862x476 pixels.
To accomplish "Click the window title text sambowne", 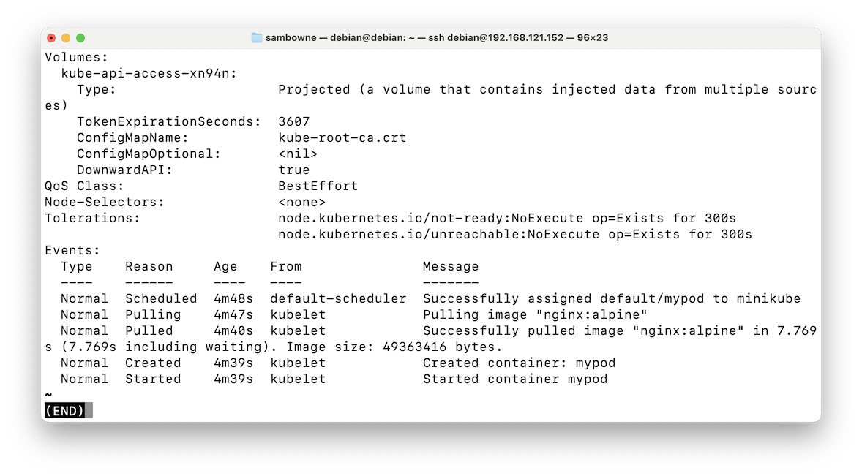I will click(x=291, y=37).
